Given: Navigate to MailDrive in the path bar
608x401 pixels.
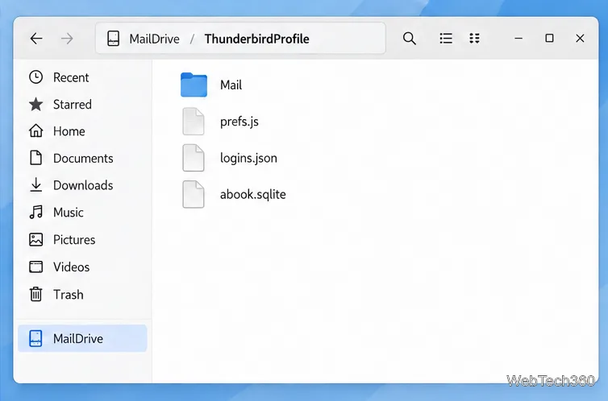Looking at the screenshot, I should point(154,39).
